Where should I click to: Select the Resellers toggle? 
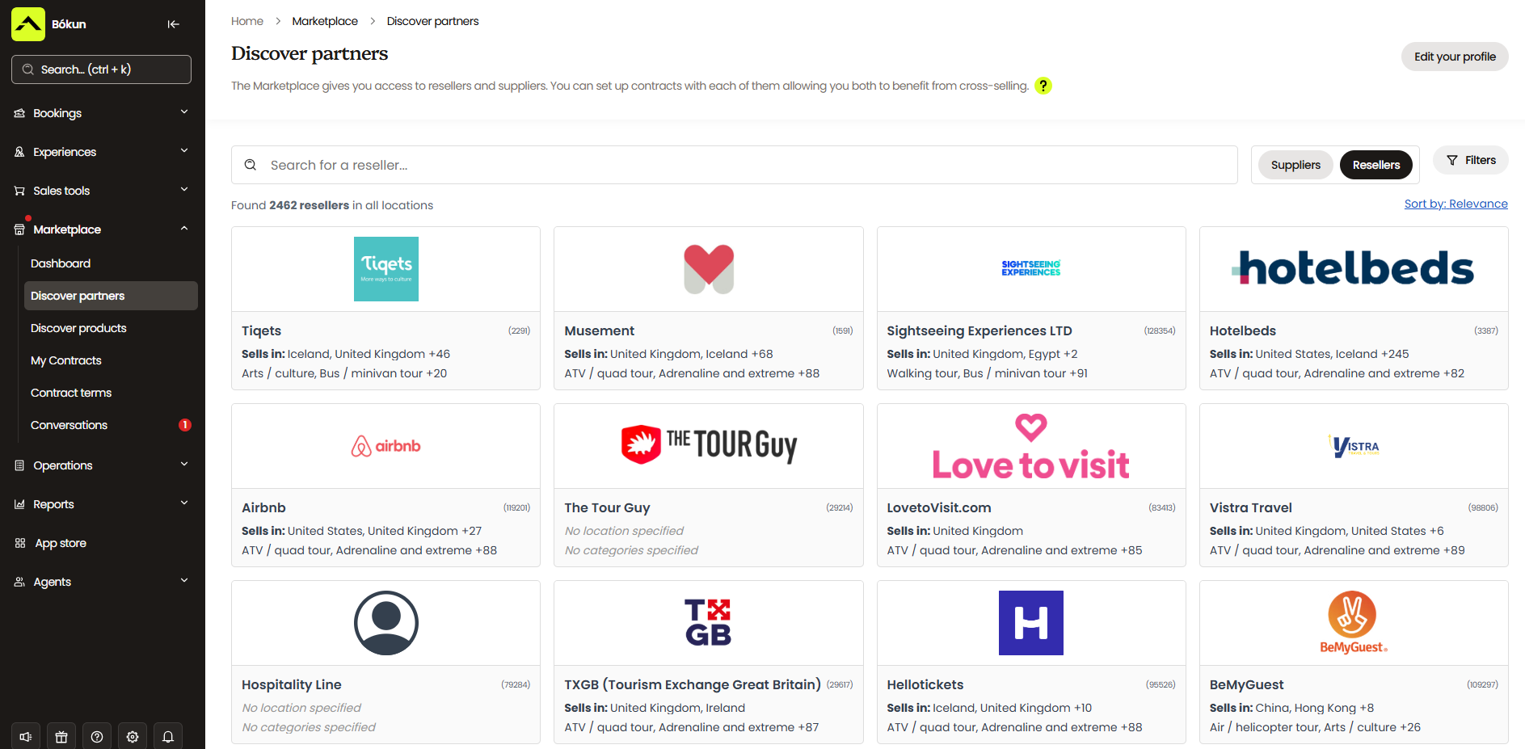[x=1375, y=165]
